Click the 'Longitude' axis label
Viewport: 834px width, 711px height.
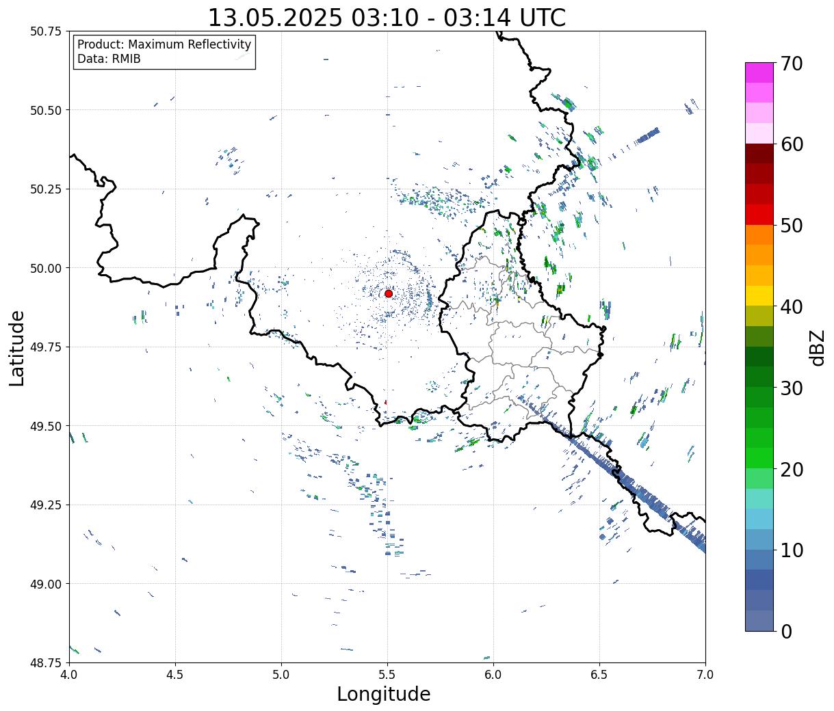pyautogui.click(x=384, y=694)
